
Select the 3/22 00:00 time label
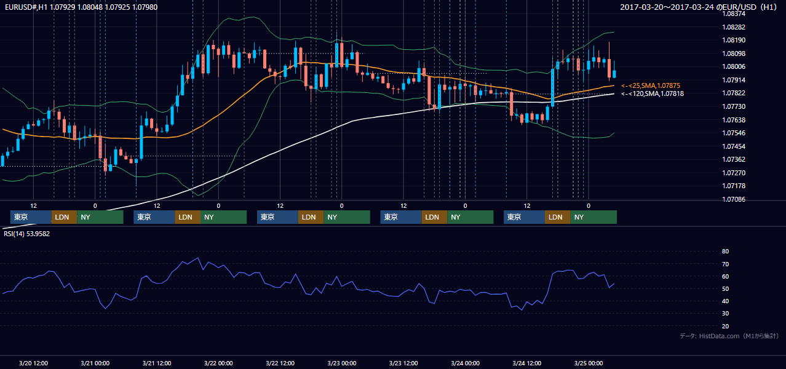pos(218,363)
